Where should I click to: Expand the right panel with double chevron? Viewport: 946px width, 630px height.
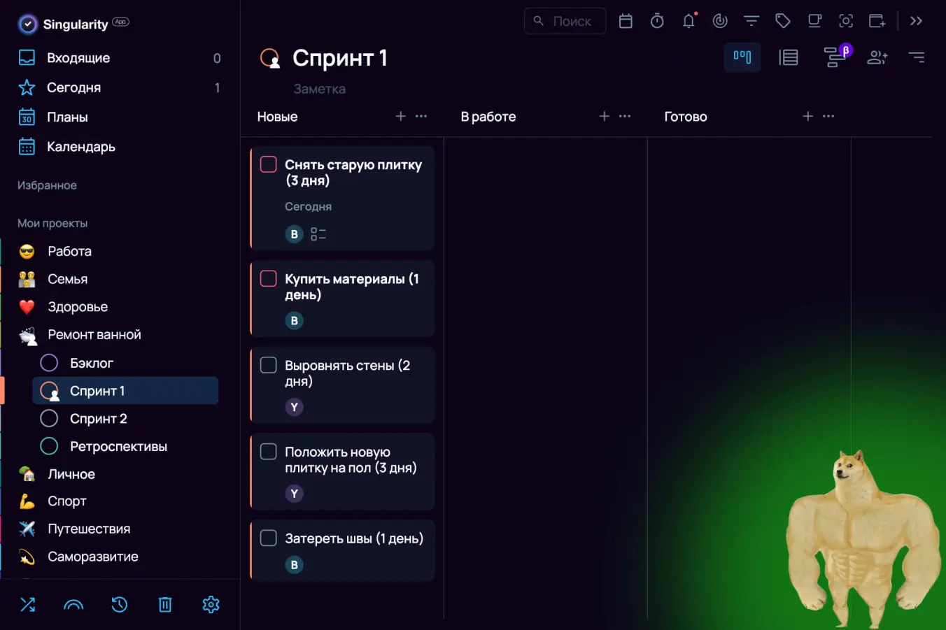click(x=916, y=22)
